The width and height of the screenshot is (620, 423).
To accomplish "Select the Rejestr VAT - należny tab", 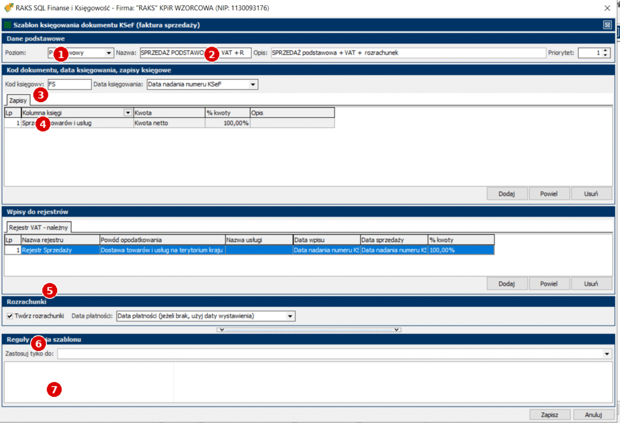I will coord(39,228).
